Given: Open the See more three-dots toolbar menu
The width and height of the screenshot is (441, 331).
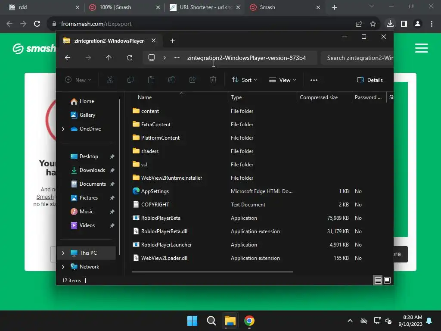Looking at the screenshot, I should pyautogui.click(x=314, y=80).
